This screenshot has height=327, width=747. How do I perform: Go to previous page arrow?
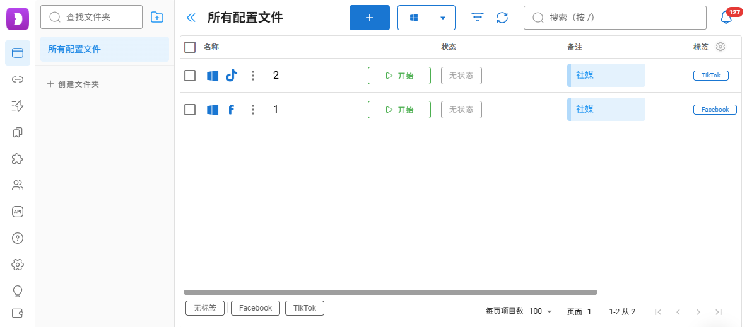click(x=678, y=312)
